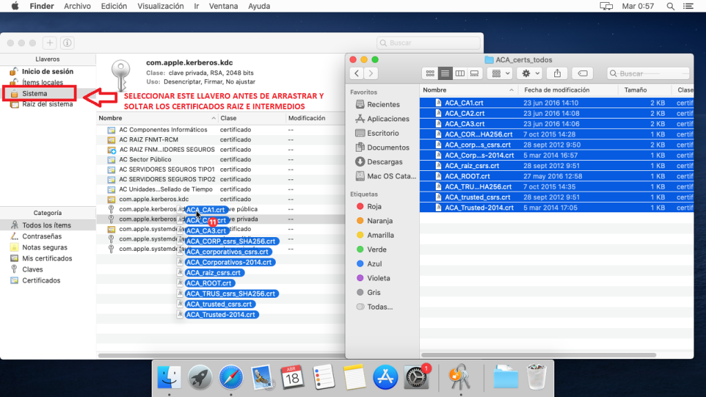
Task: Open the Finder group-by dropdown
Action: (501, 73)
